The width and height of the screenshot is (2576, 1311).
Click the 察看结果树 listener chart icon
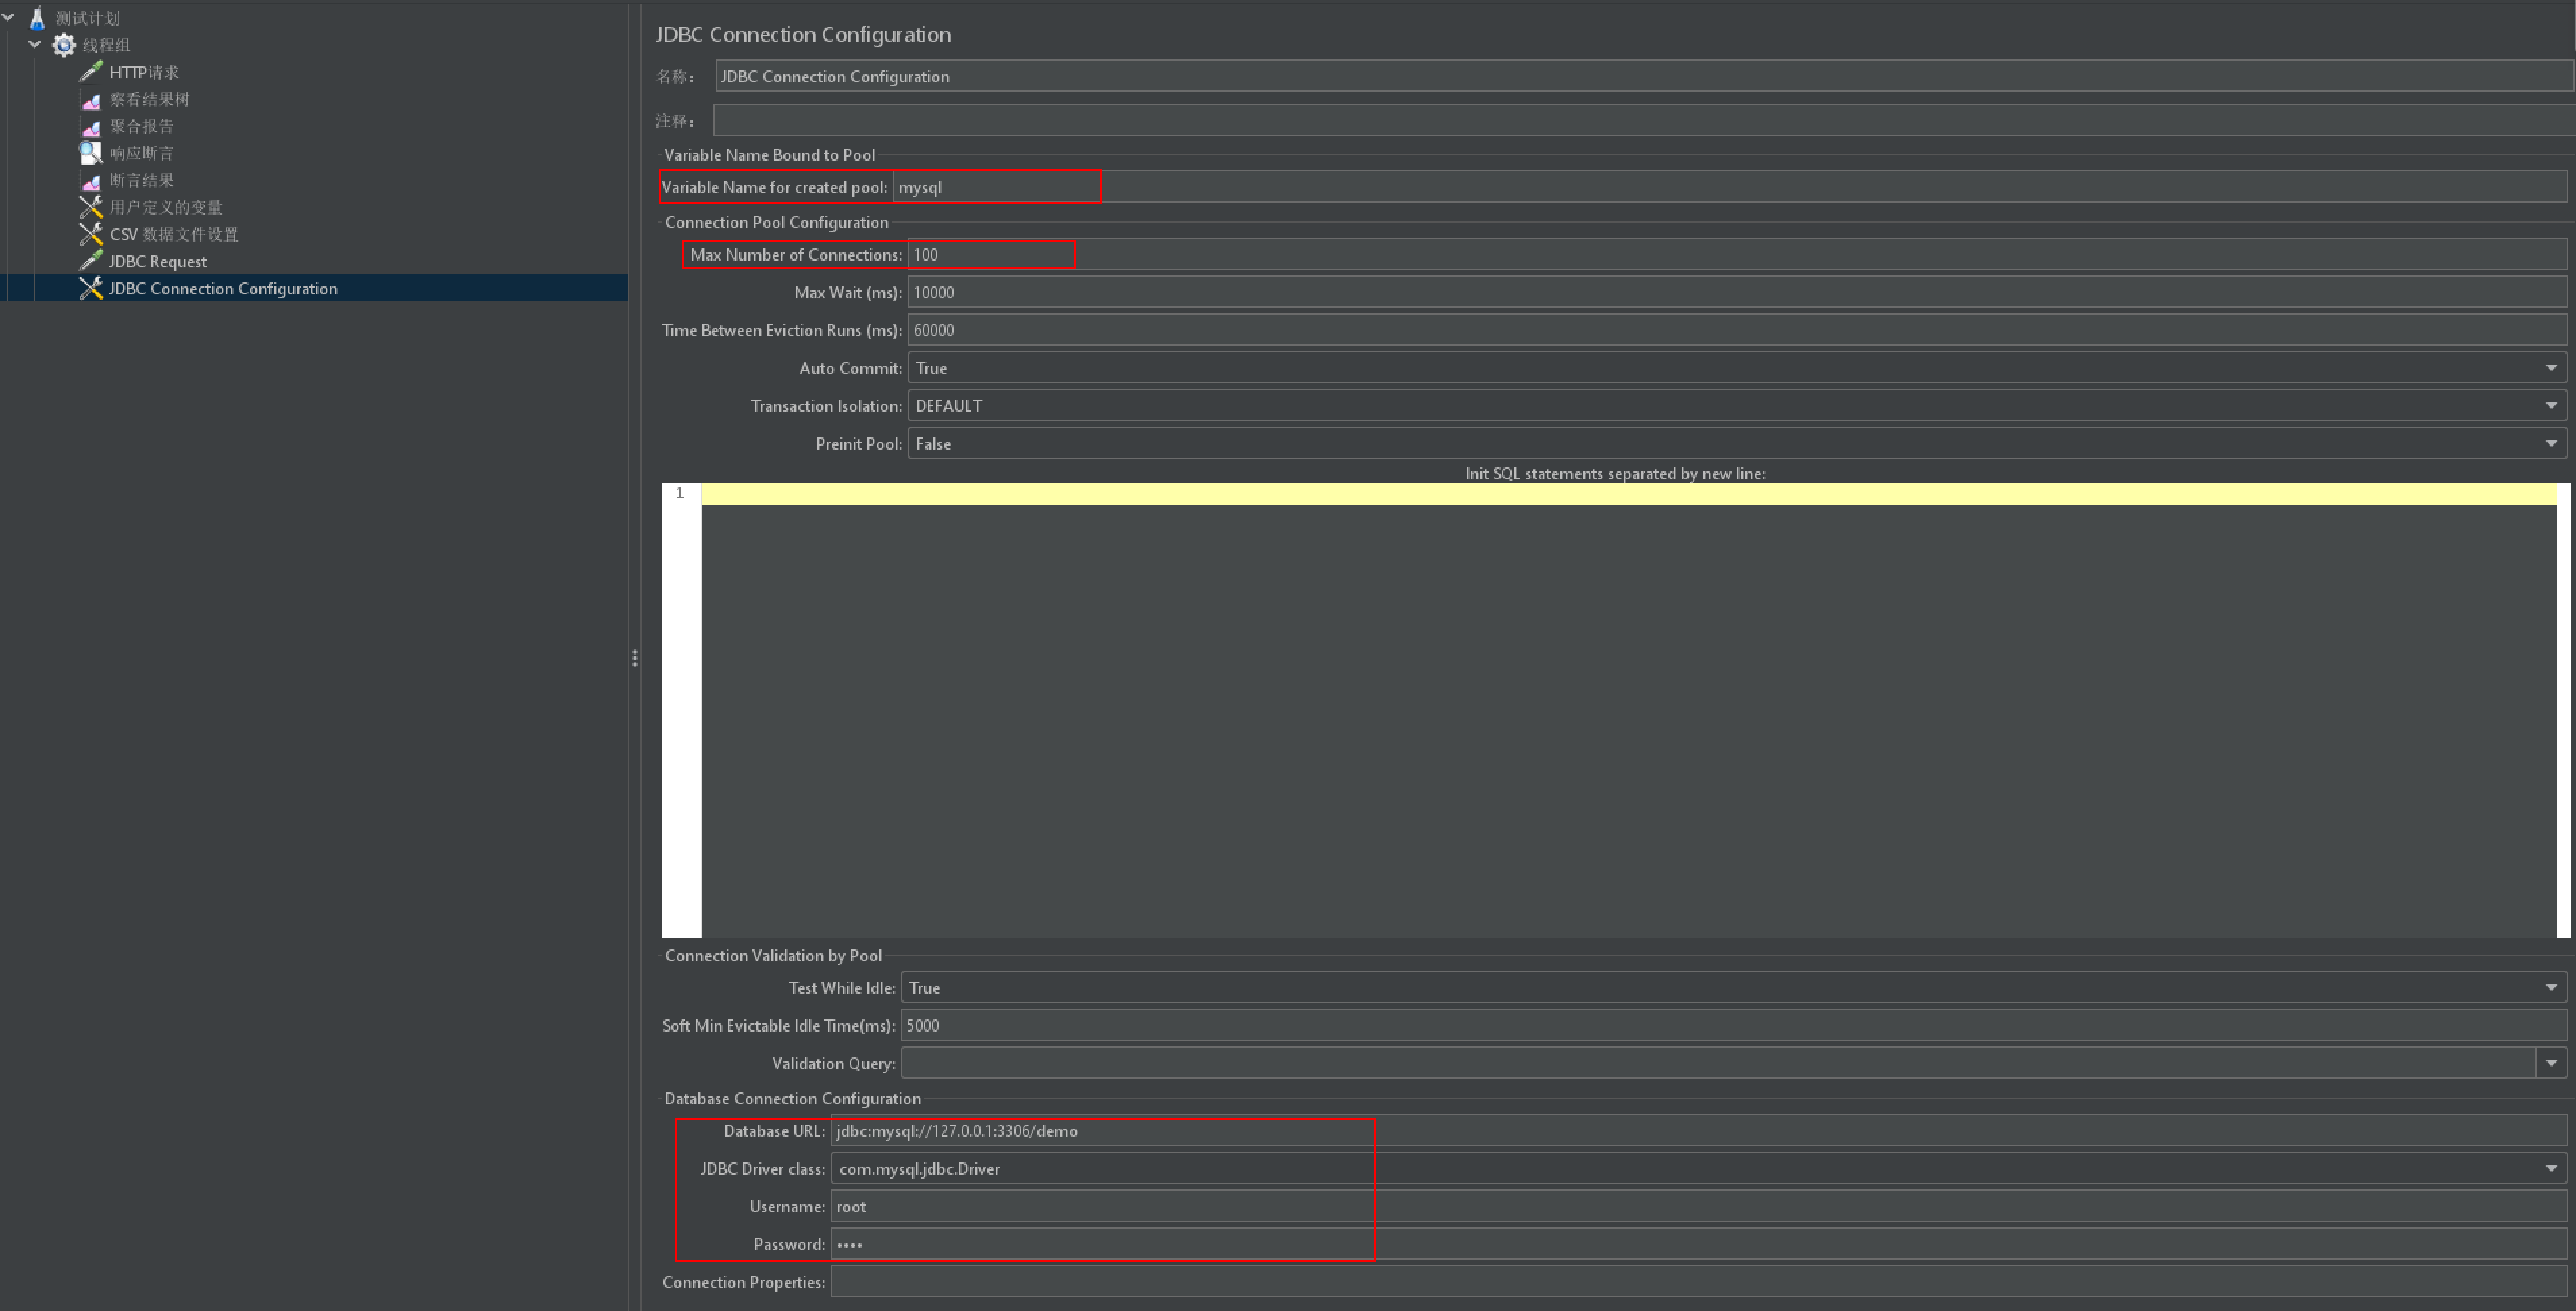click(91, 99)
